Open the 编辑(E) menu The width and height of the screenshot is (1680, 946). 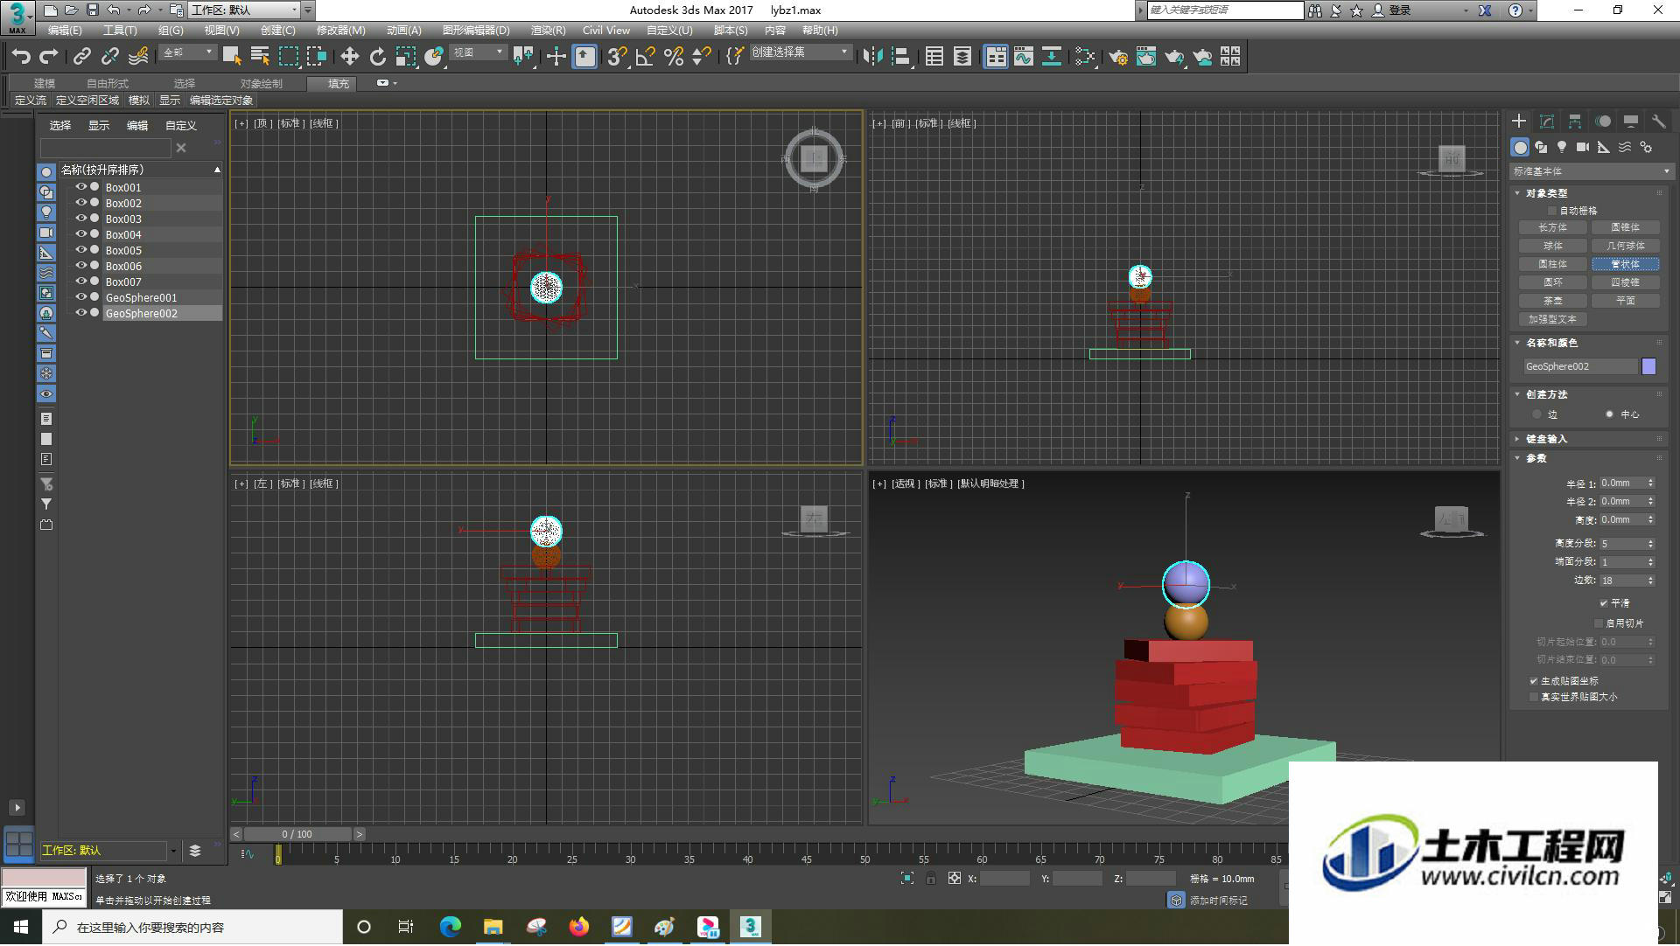(x=65, y=30)
